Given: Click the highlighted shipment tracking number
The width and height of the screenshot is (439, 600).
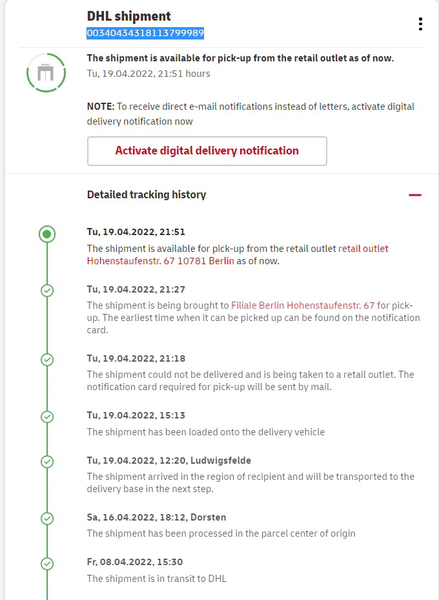Looking at the screenshot, I should pos(146,33).
